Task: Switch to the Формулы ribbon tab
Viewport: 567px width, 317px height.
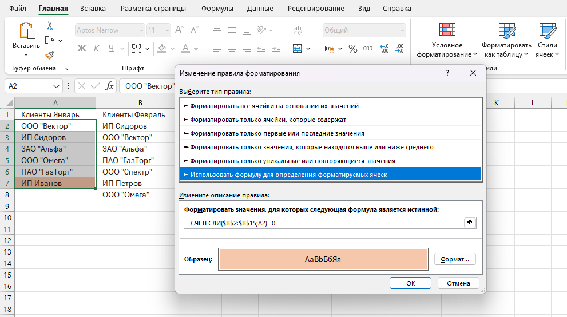Action: [x=217, y=9]
